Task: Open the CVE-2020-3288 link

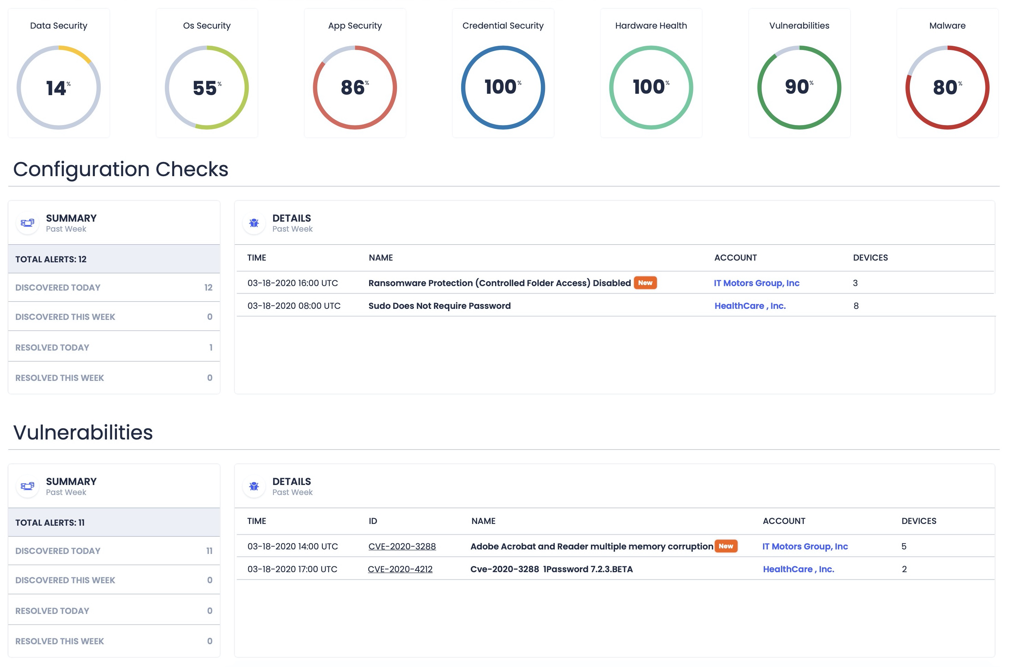Action: (x=402, y=547)
